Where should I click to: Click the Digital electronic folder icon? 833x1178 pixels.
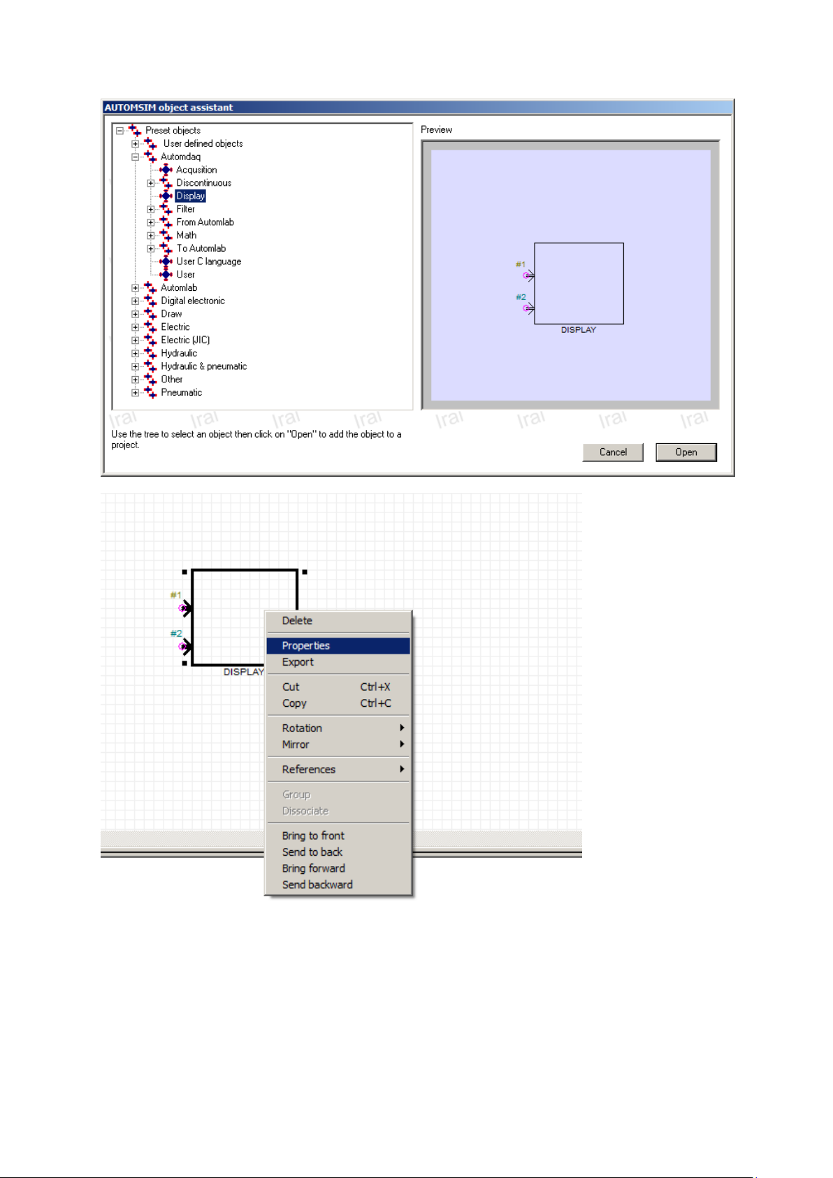click(150, 301)
